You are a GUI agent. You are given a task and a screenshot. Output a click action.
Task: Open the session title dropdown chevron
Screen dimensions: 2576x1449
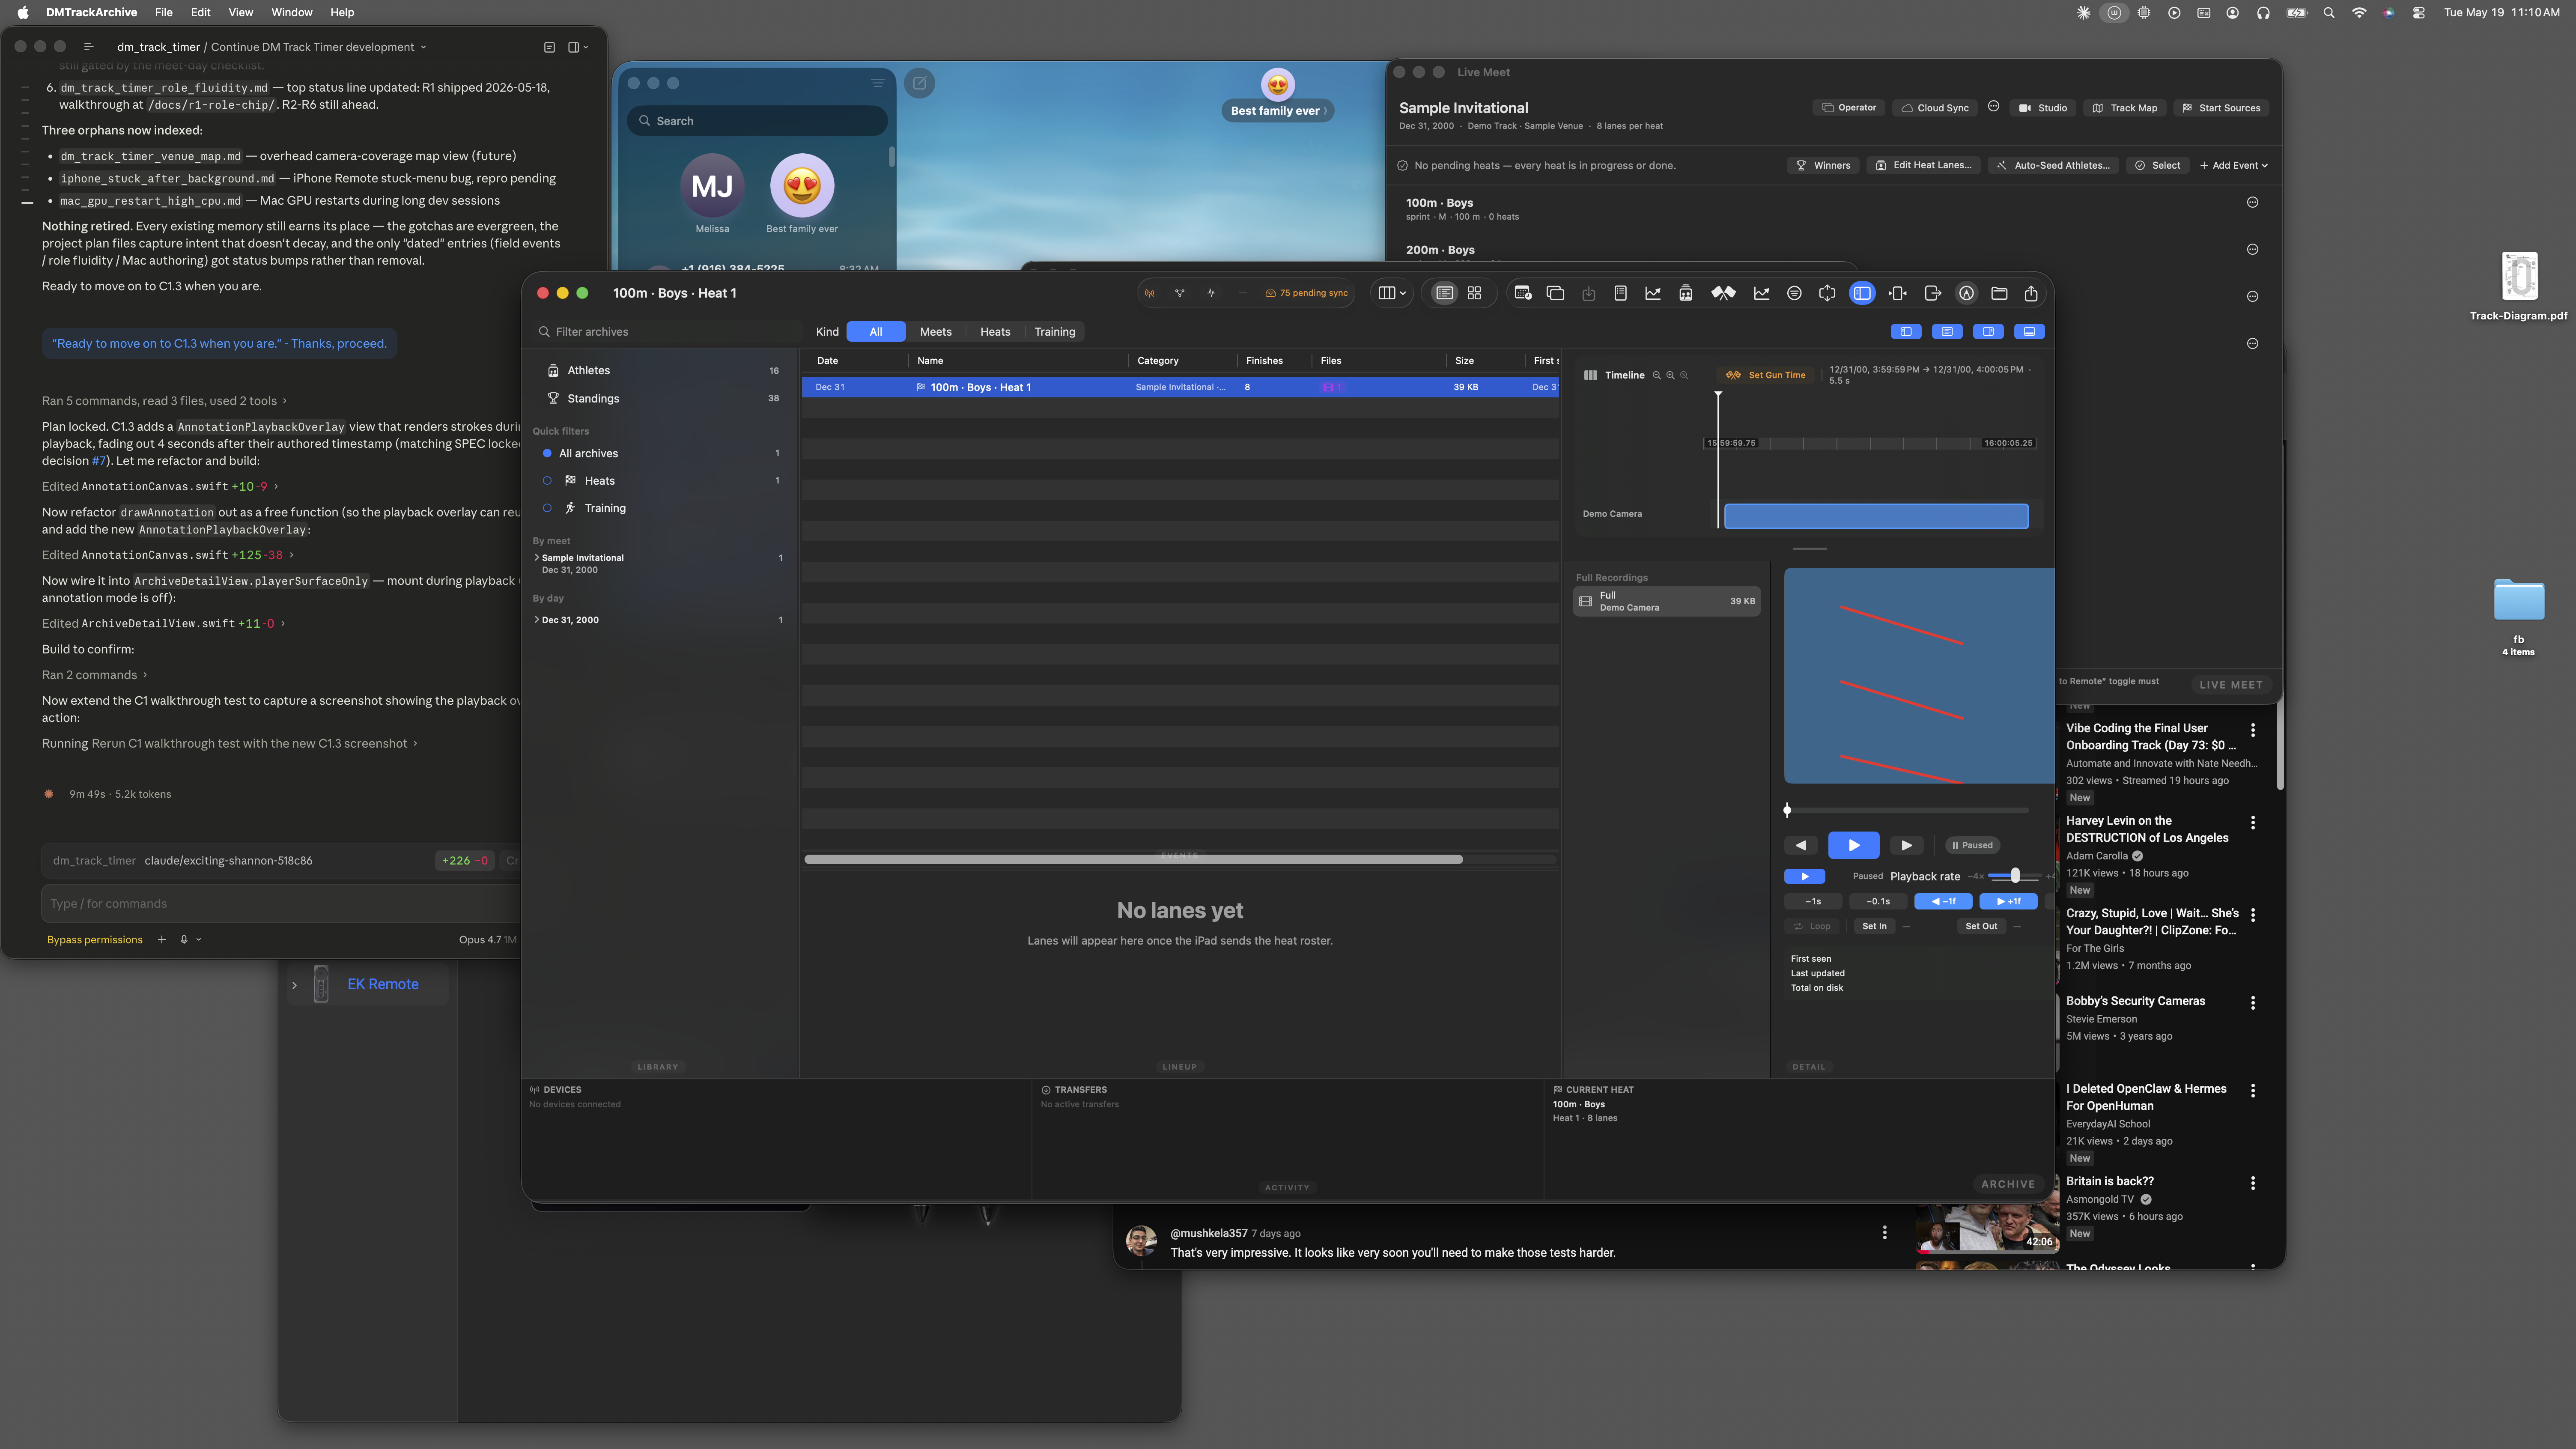[x=423, y=47]
